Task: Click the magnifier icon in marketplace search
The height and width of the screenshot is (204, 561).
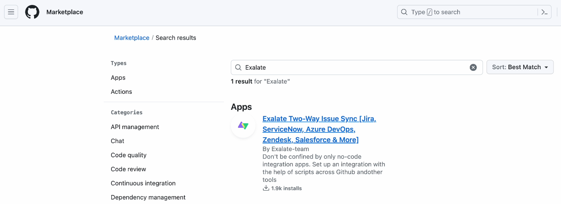Action: 238,68
